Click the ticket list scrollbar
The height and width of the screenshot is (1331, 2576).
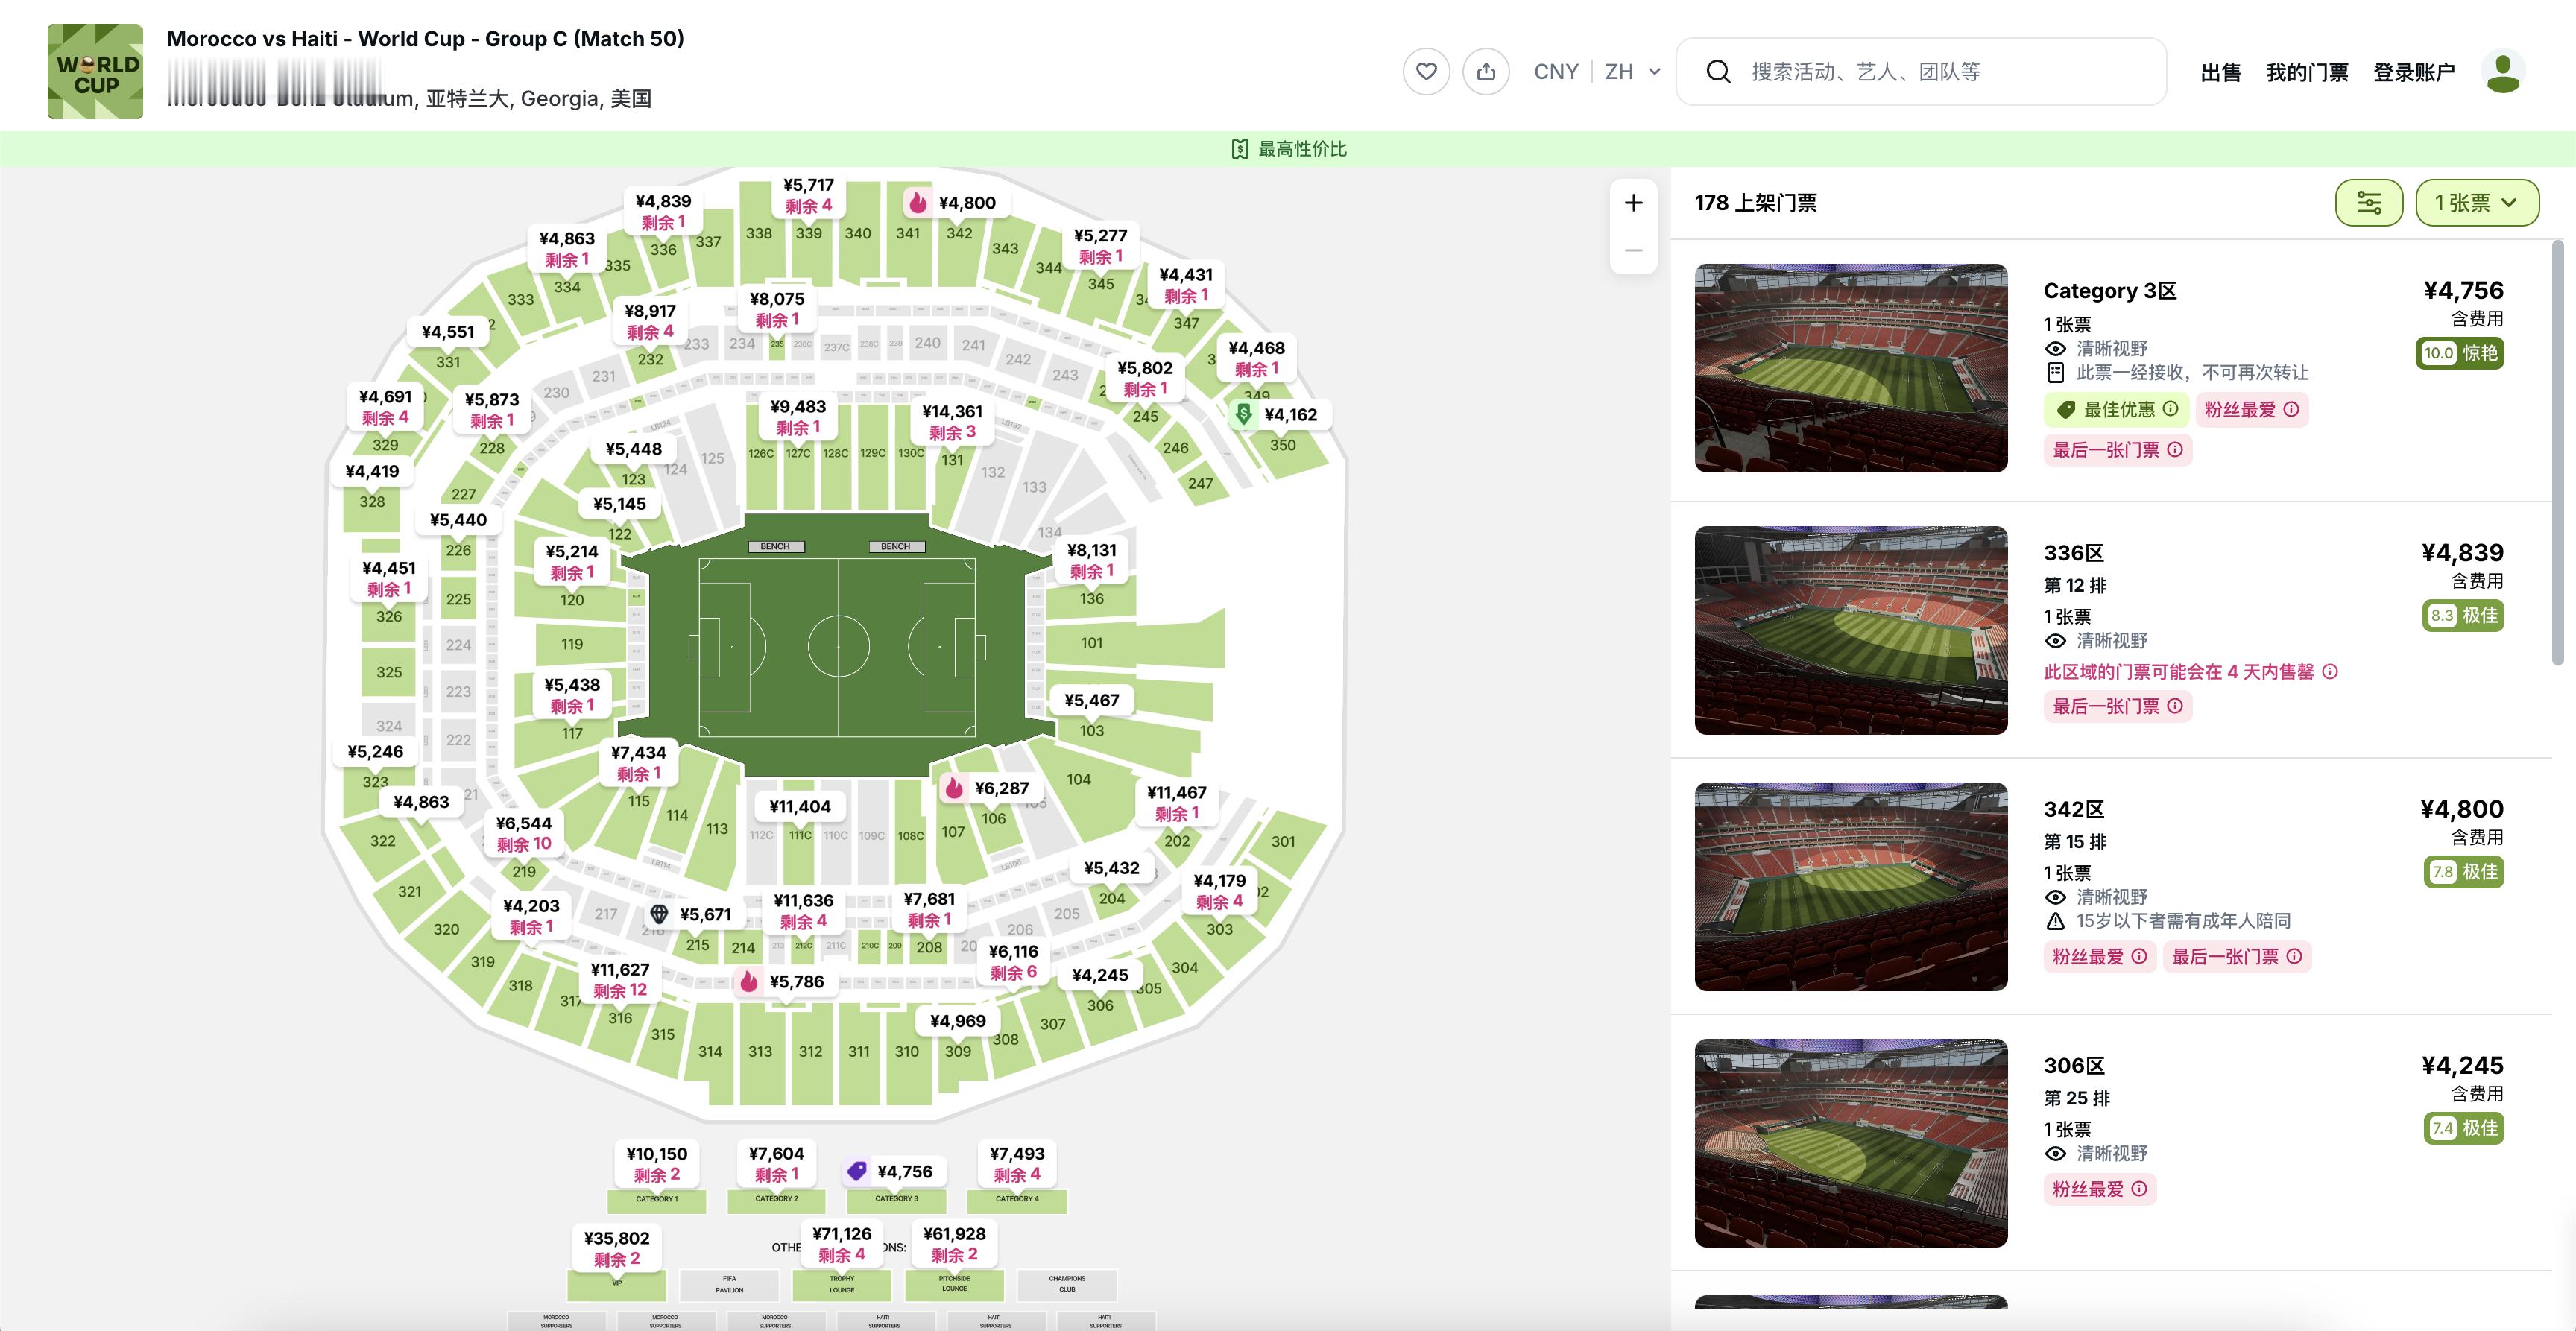tap(2557, 453)
